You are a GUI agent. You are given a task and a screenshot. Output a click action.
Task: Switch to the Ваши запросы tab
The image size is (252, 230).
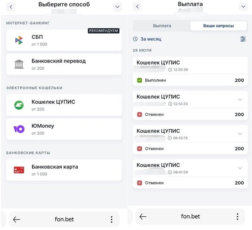pos(218,26)
